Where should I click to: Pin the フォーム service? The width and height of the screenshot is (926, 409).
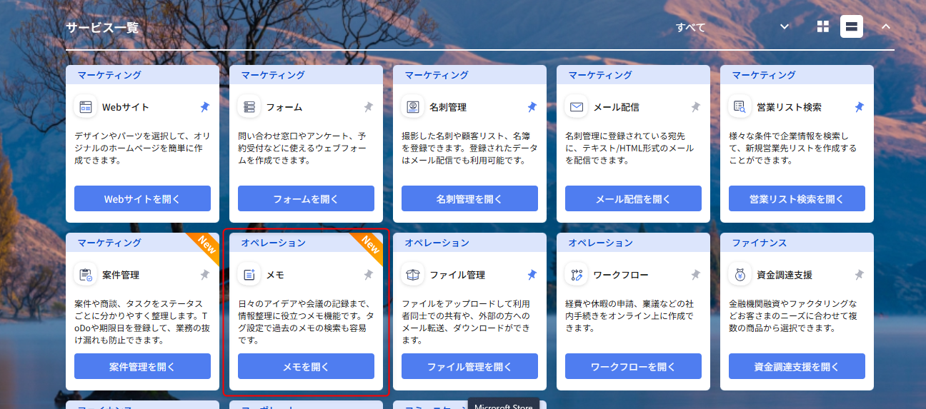pos(368,107)
